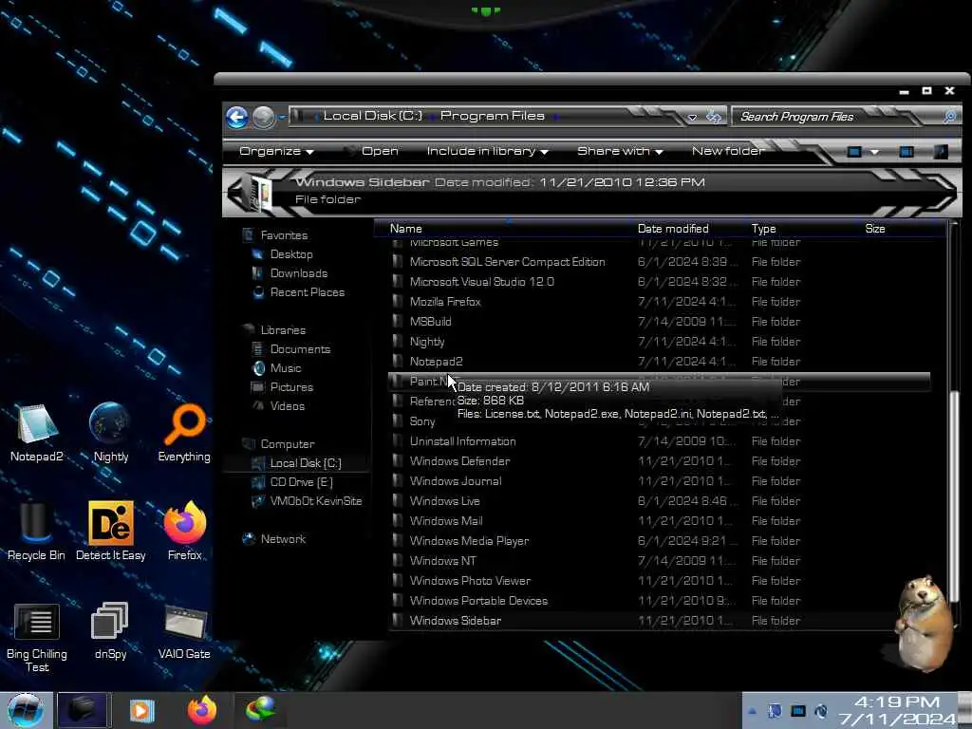Click the media player icon on the taskbar
The width and height of the screenshot is (972, 729).
point(141,710)
